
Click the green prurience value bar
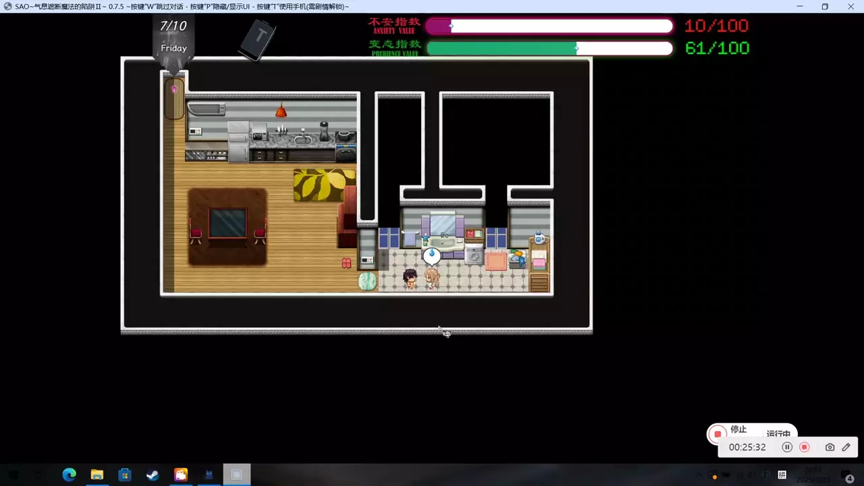pos(549,49)
